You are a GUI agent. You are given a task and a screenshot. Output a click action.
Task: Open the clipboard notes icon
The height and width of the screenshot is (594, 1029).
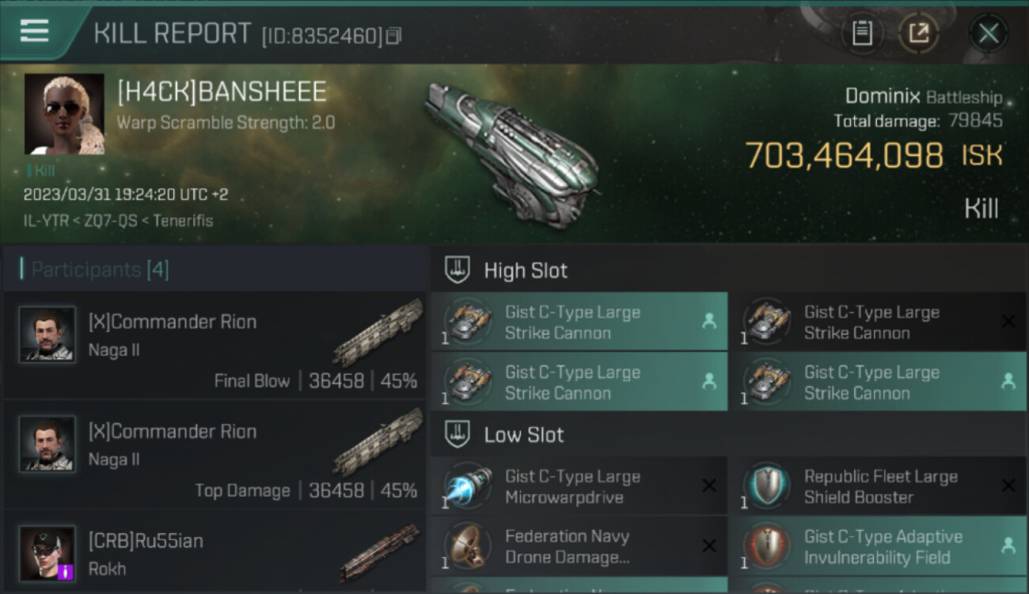(x=861, y=33)
